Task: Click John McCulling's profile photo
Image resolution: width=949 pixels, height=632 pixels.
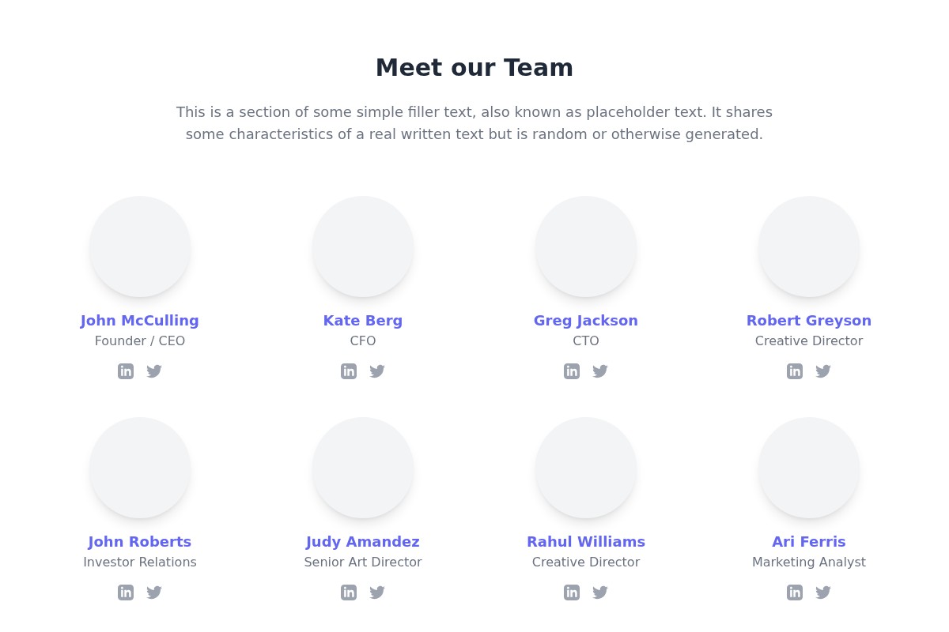Action: (139, 246)
